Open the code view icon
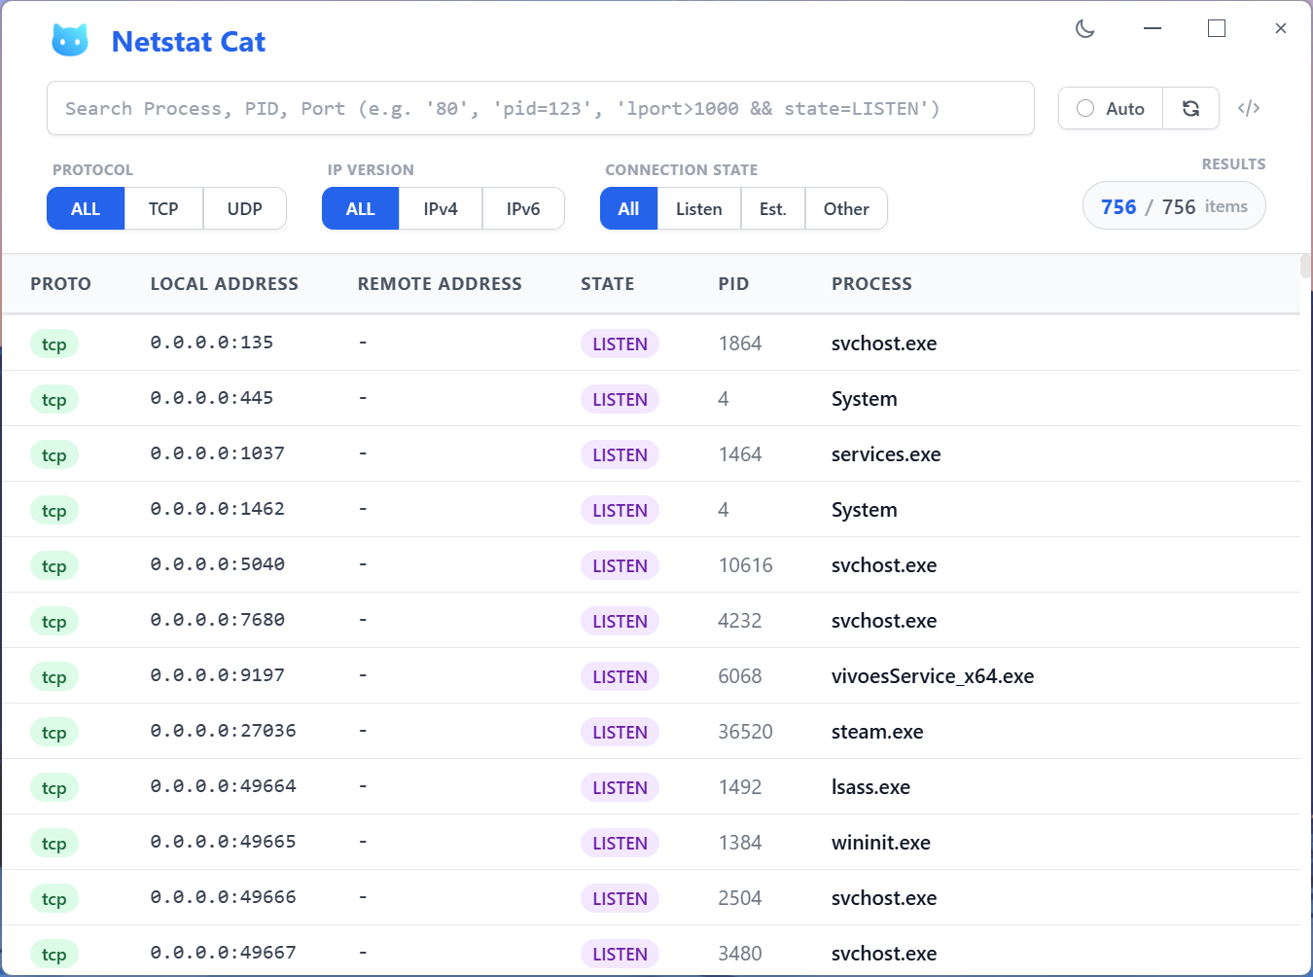The height and width of the screenshot is (977, 1313). click(x=1249, y=108)
